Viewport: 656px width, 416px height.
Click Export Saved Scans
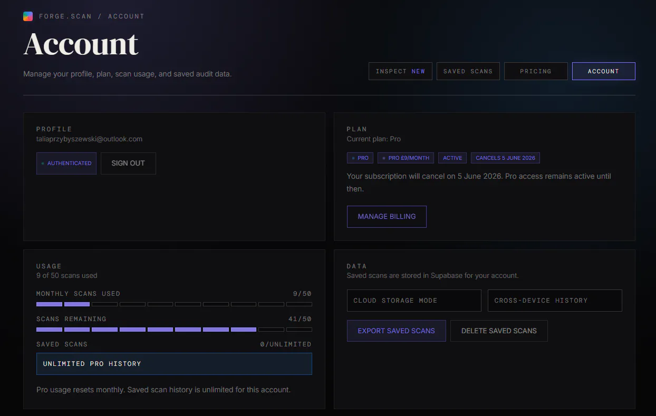click(x=396, y=331)
